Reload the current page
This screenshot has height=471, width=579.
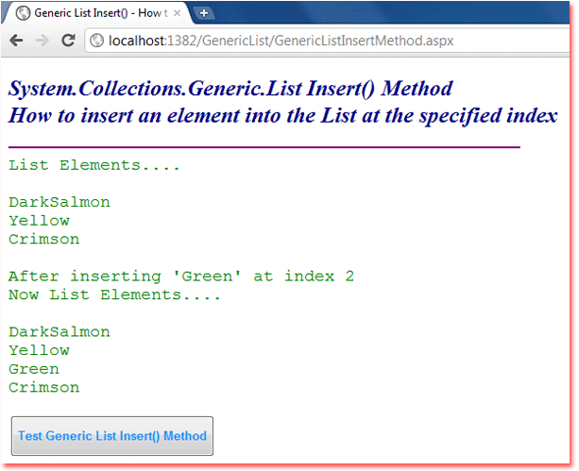(x=68, y=41)
